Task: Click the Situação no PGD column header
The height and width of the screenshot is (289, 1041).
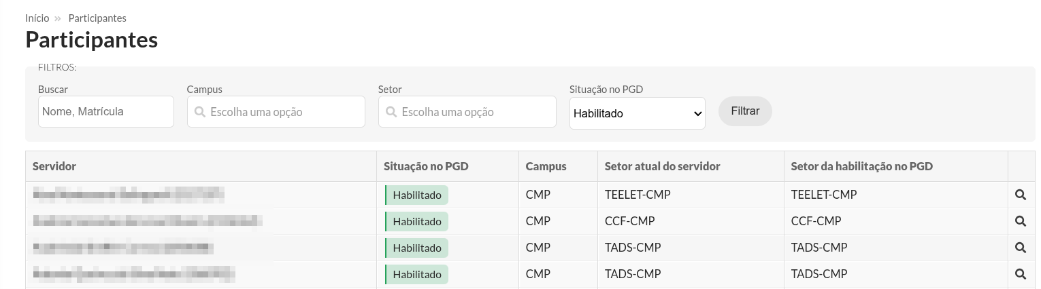Action: point(426,166)
